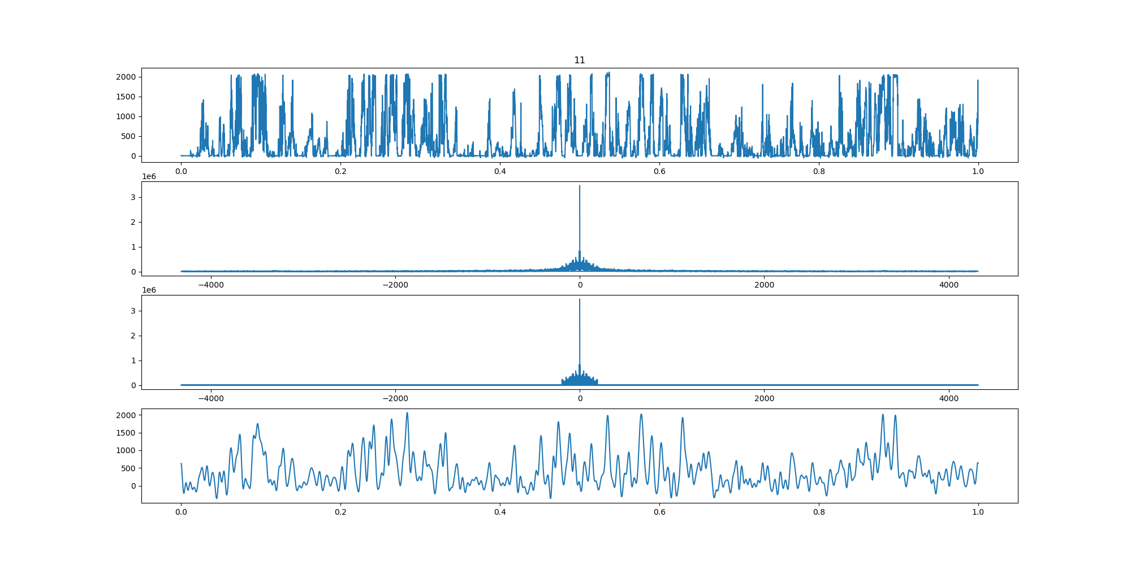Screen dimensions: 1131x565
Task: Click x-axis label "4000" under the third plot
Action: point(949,398)
